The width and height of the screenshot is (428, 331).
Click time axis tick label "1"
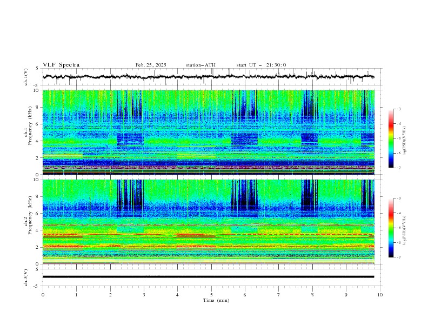(76, 295)
